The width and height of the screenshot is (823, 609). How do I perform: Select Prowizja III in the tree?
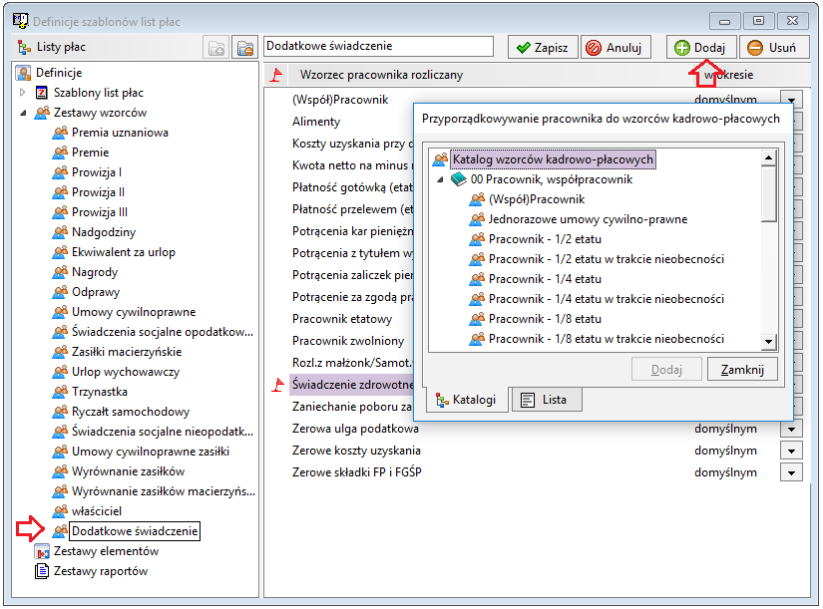click(x=100, y=212)
